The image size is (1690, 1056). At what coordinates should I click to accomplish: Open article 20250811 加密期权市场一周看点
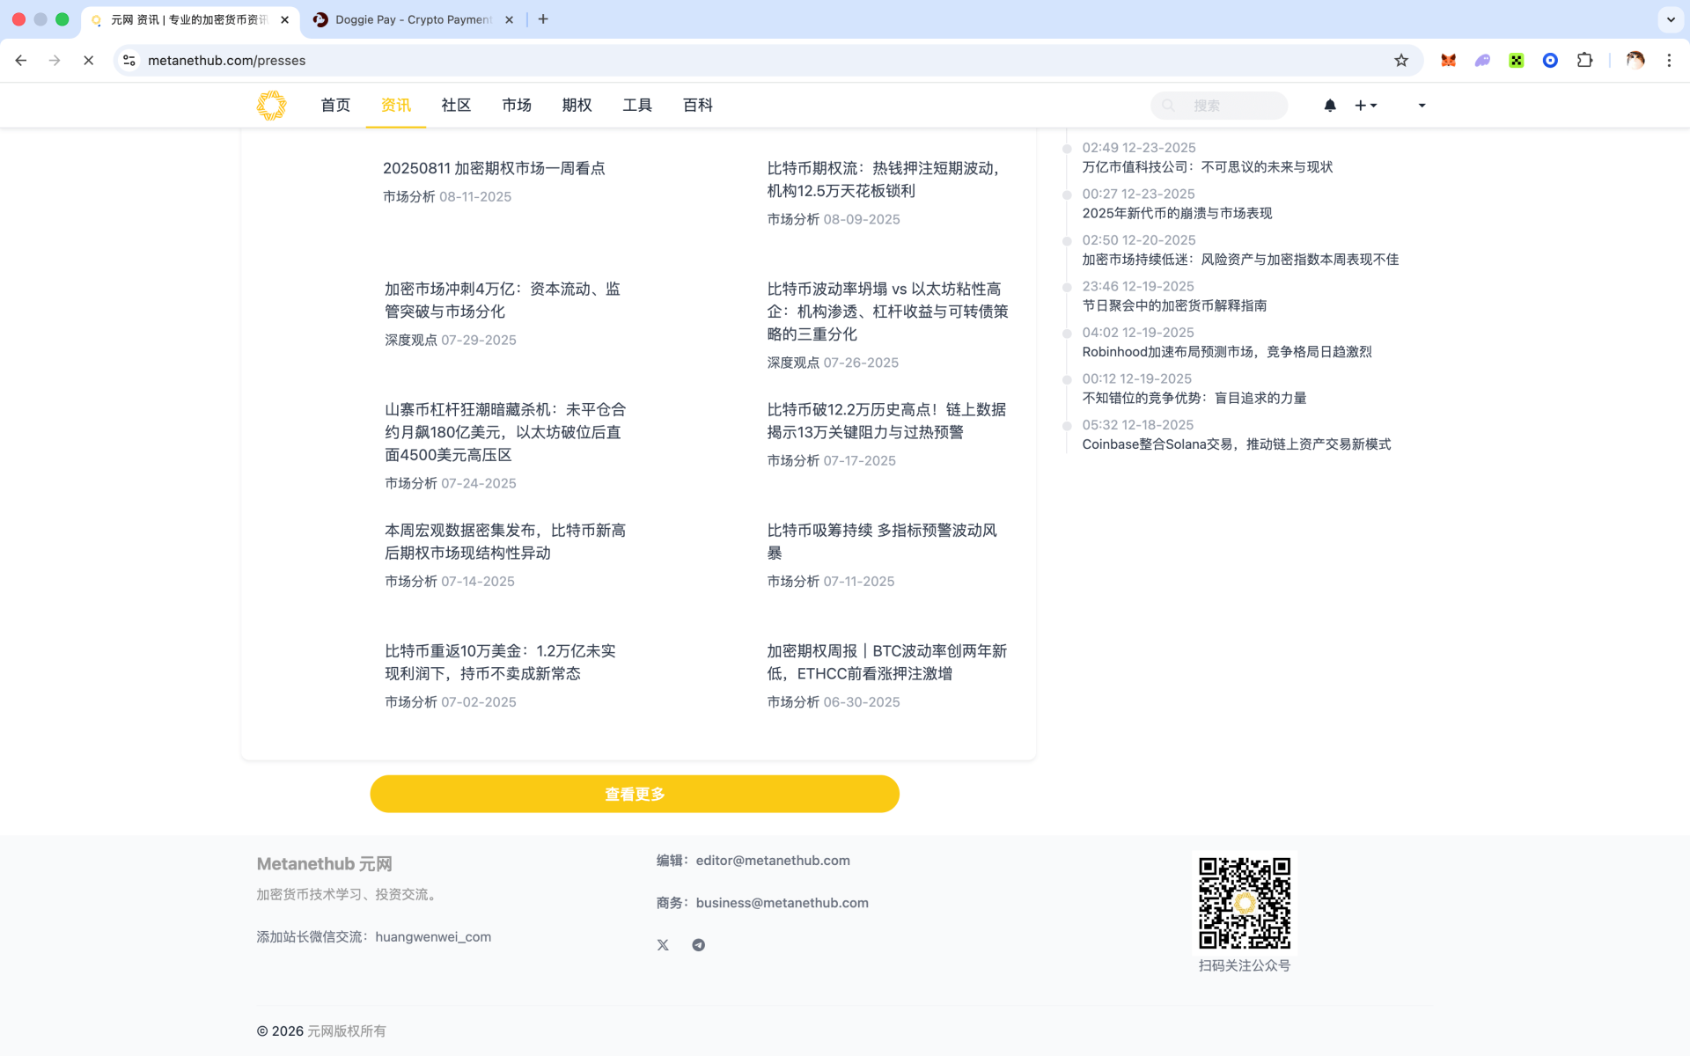pyautogui.click(x=494, y=169)
